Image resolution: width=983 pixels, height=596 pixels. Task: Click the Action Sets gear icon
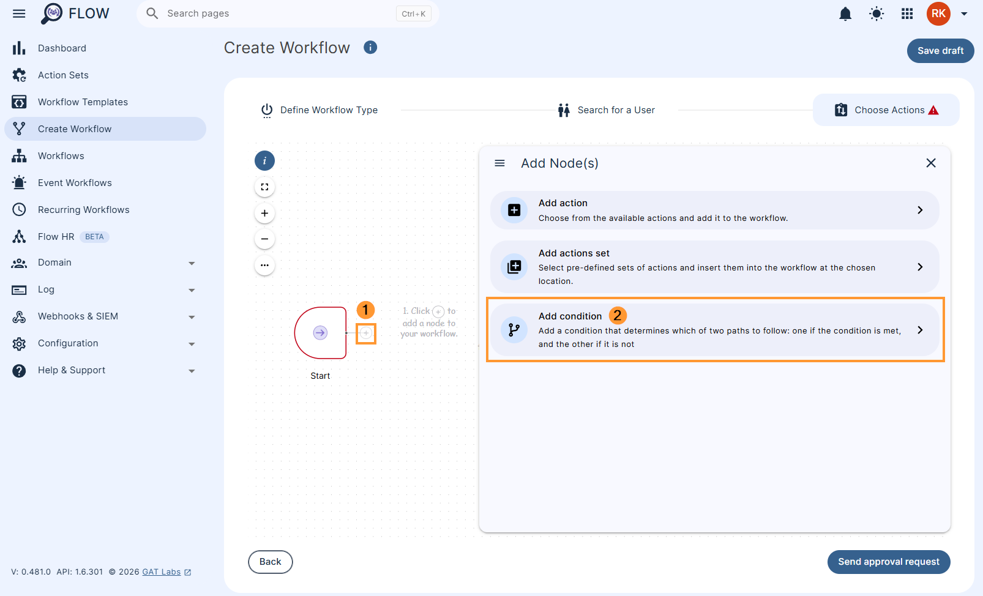(19, 75)
